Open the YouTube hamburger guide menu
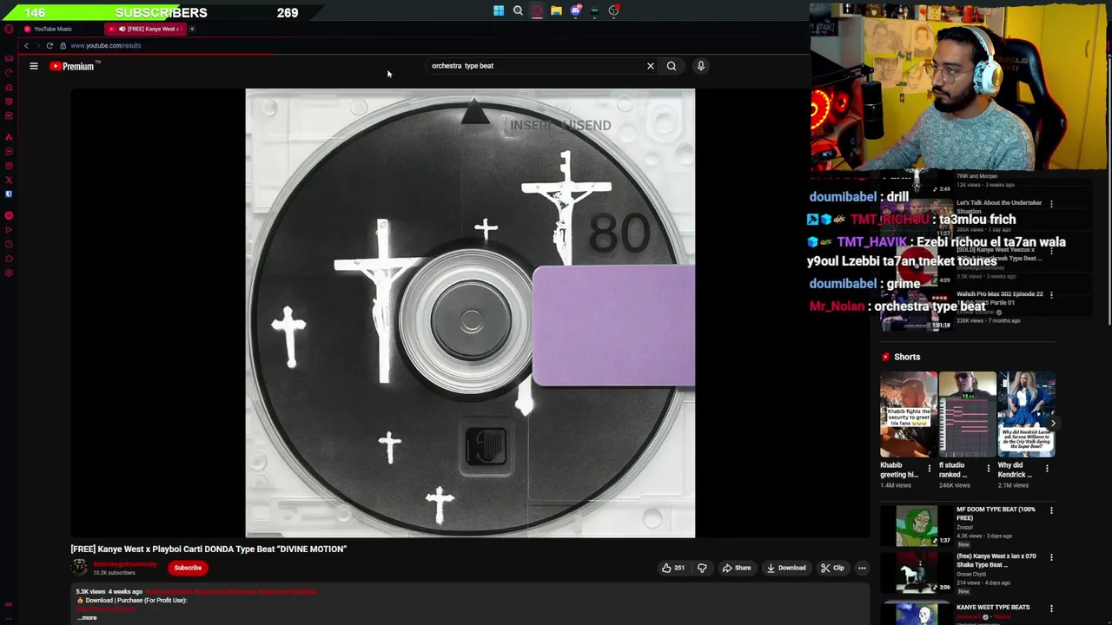This screenshot has height=625, width=1112. tap(34, 66)
